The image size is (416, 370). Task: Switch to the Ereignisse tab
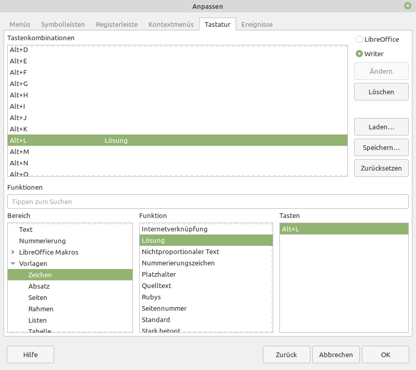pyautogui.click(x=257, y=24)
